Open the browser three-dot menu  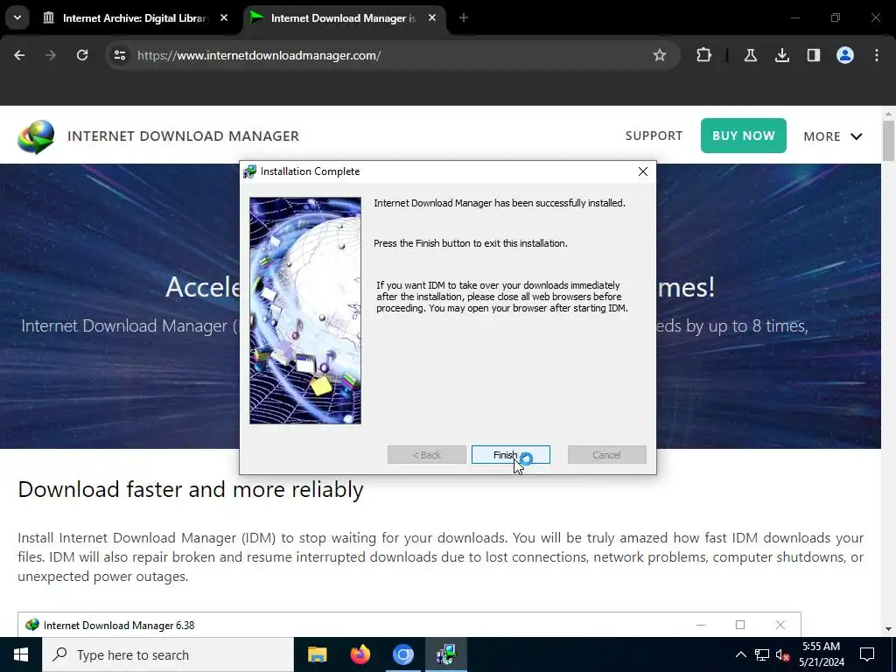pos(877,55)
